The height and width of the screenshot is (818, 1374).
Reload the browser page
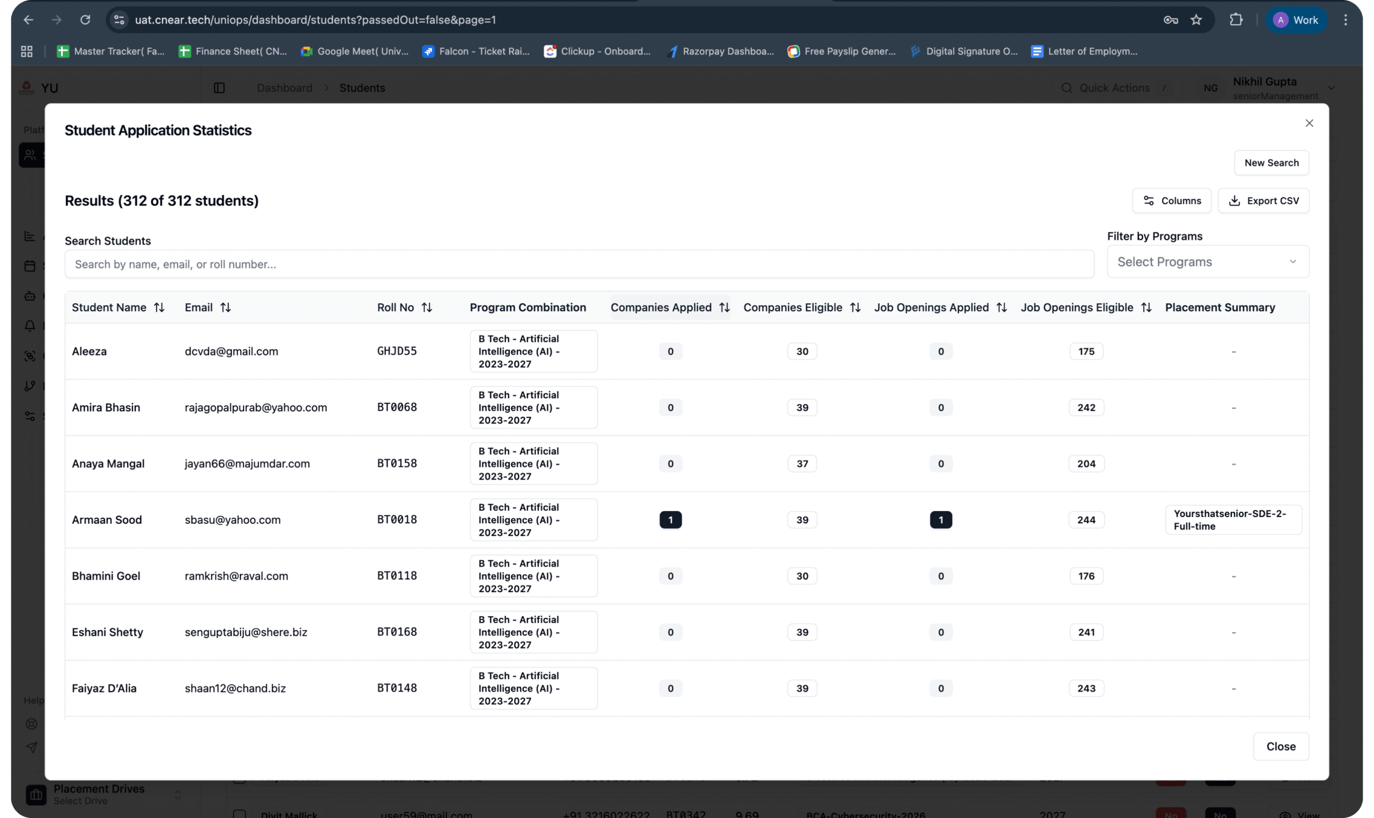[x=85, y=20]
